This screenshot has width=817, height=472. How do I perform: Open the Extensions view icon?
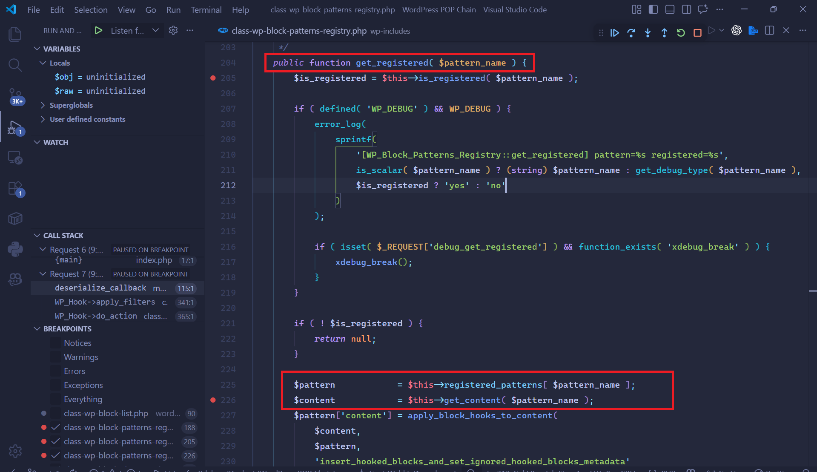click(15, 189)
